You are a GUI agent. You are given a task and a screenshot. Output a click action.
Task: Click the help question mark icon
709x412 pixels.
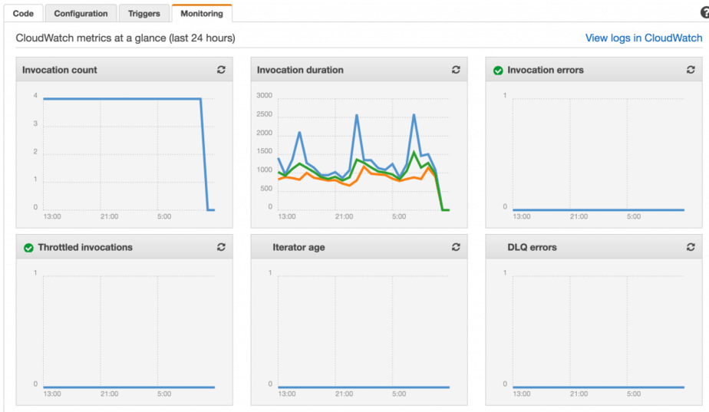[704, 13]
